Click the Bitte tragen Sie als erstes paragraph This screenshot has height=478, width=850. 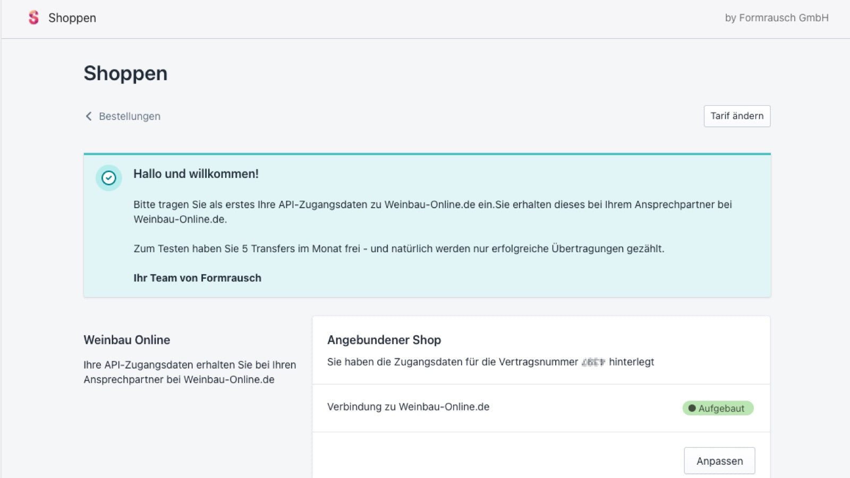point(432,212)
